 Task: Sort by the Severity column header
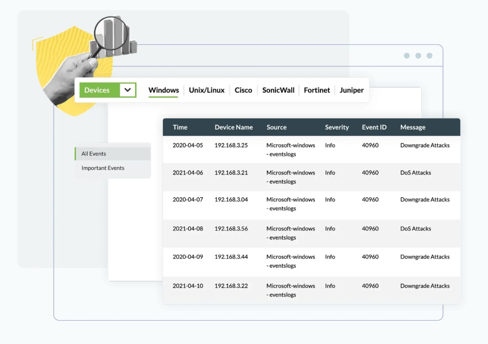(337, 127)
